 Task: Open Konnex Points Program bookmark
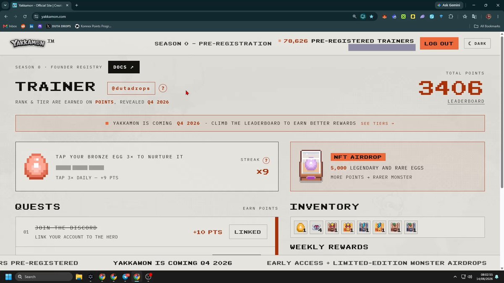pos(93,26)
